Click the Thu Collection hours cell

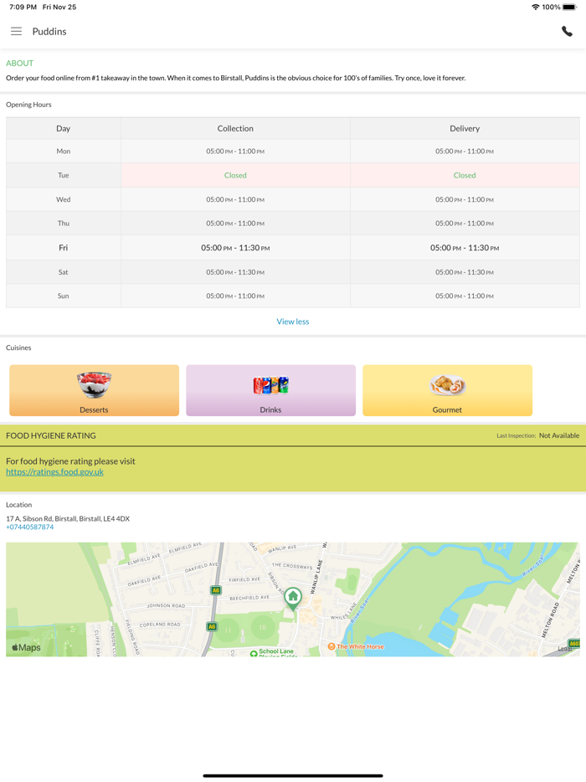tap(235, 224)
